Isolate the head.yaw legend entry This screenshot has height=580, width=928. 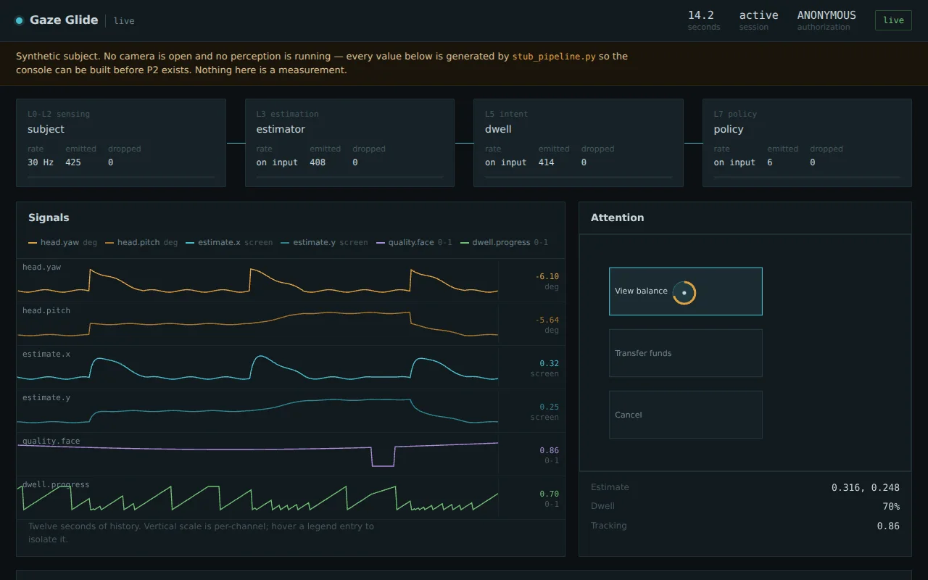click(x=62, y=242)
